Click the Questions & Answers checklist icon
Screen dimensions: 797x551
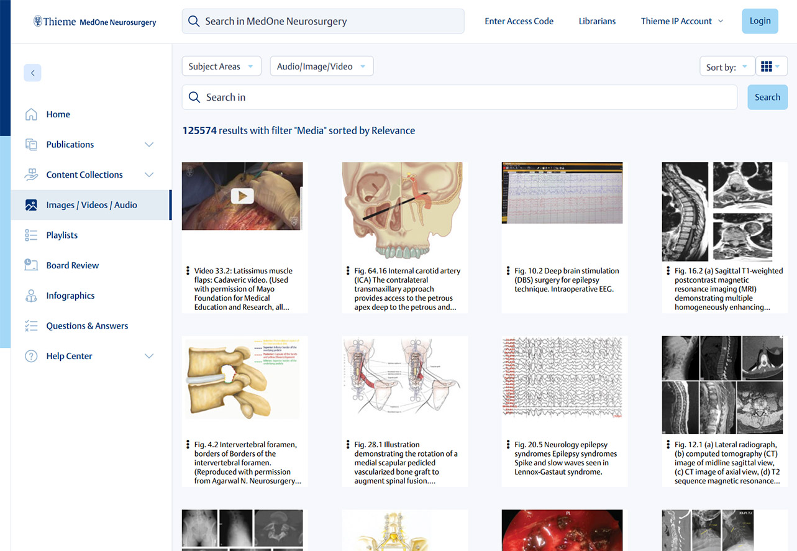pyautogui.click(x=31, y=326)
